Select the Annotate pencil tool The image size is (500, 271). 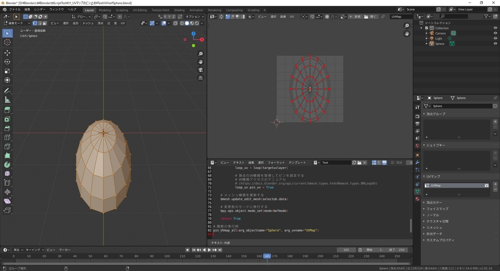pyautogui.click(x=7, y=90)
